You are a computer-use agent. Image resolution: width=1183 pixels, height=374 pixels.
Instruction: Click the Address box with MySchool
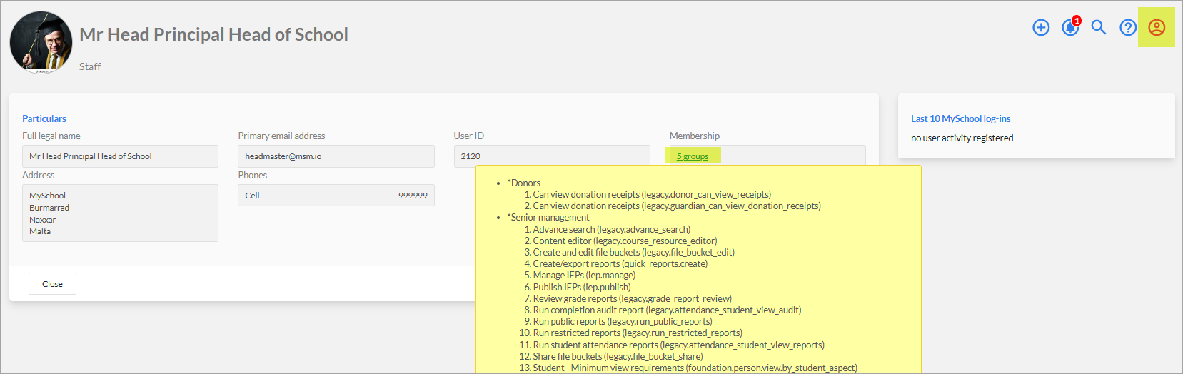(x=120, y=213)
